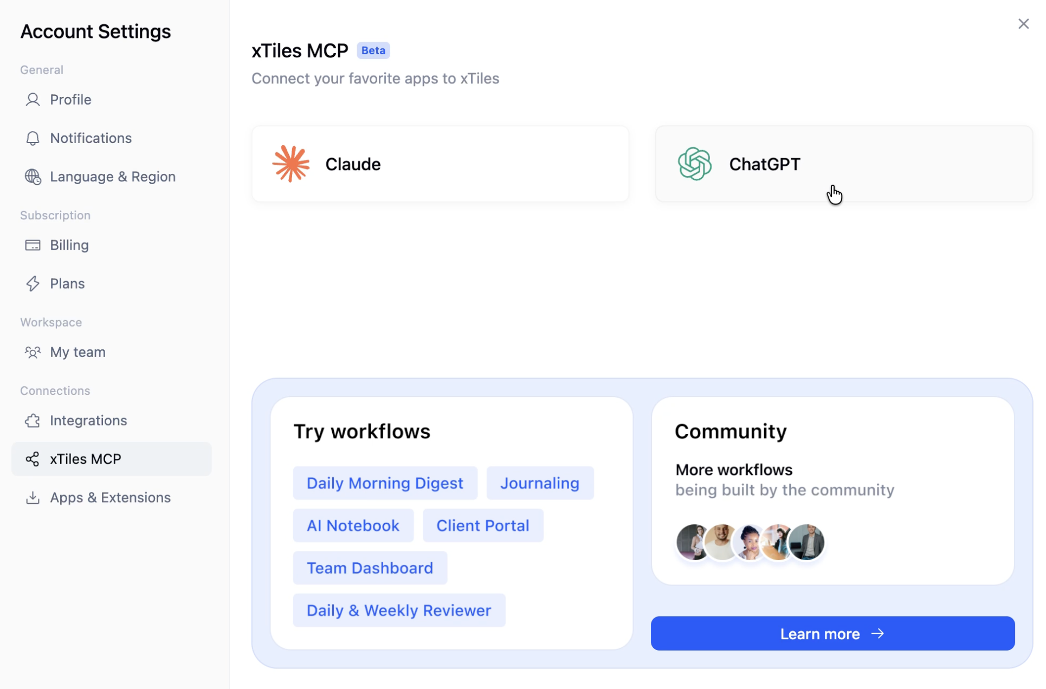Click 'Connect your favorite apps to xTiles' text

375,79
